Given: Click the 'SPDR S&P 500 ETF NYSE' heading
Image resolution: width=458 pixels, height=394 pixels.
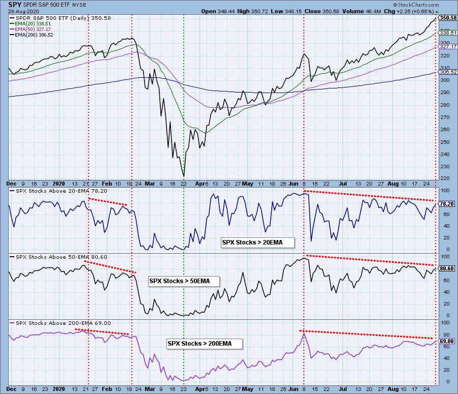Looking at the screenshot, I should point(54,5).
